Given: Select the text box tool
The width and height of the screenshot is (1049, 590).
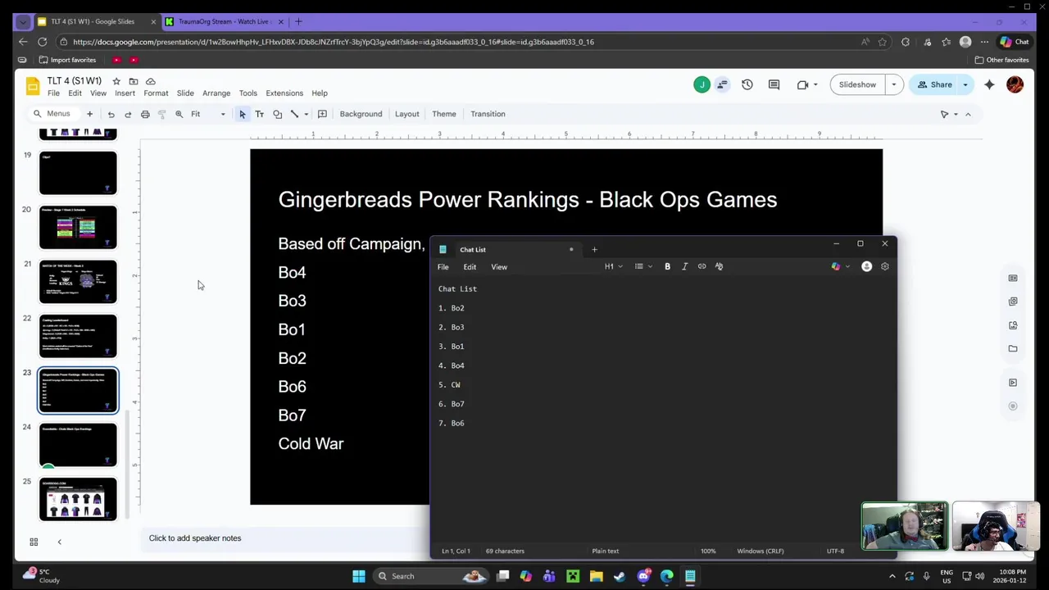Looking at the screenshot, I should click(260, 114).
